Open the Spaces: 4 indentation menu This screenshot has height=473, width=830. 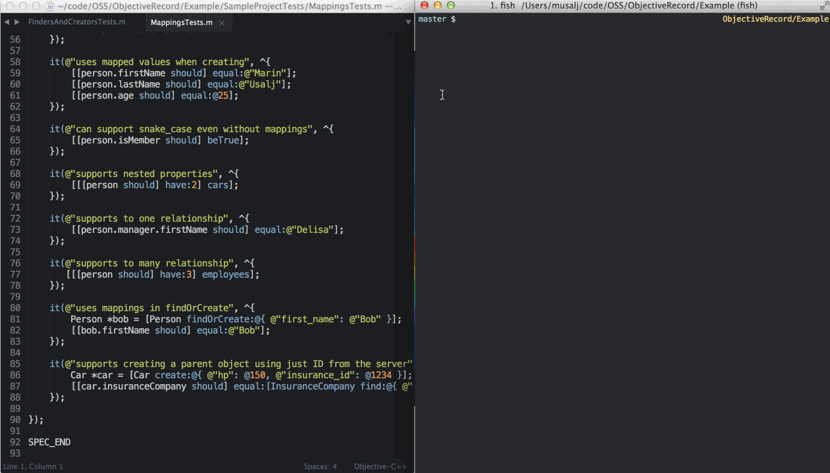pyautogui.click(x=320, y=466)
